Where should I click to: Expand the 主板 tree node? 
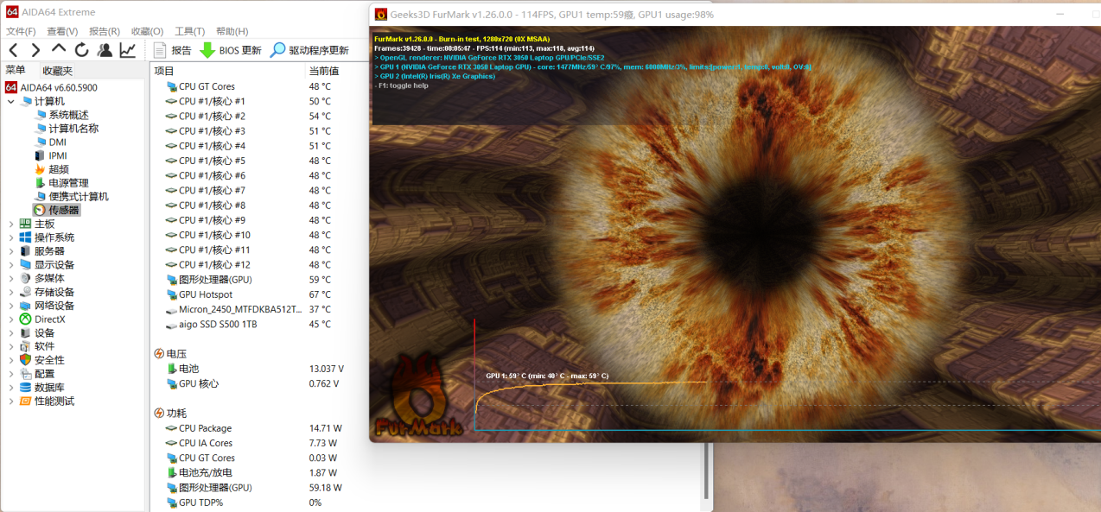click(x=11, y=224)
